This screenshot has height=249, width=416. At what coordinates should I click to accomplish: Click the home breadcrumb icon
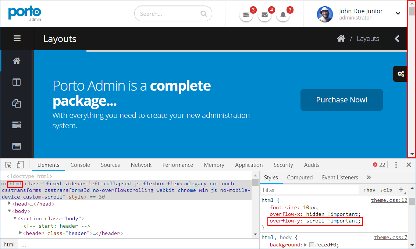point(341,39)
